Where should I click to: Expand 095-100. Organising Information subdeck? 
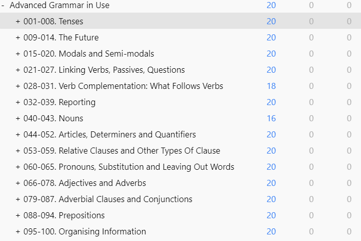[18, 231]
